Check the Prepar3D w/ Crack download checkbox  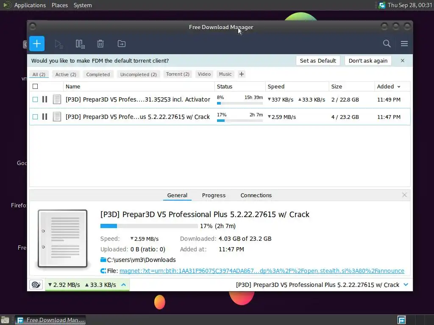[x=35, y=117]
